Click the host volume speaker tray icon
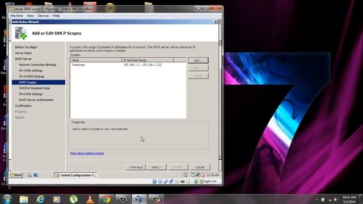Viewport: 363px width, 204px height. click(x=335, y=199)
